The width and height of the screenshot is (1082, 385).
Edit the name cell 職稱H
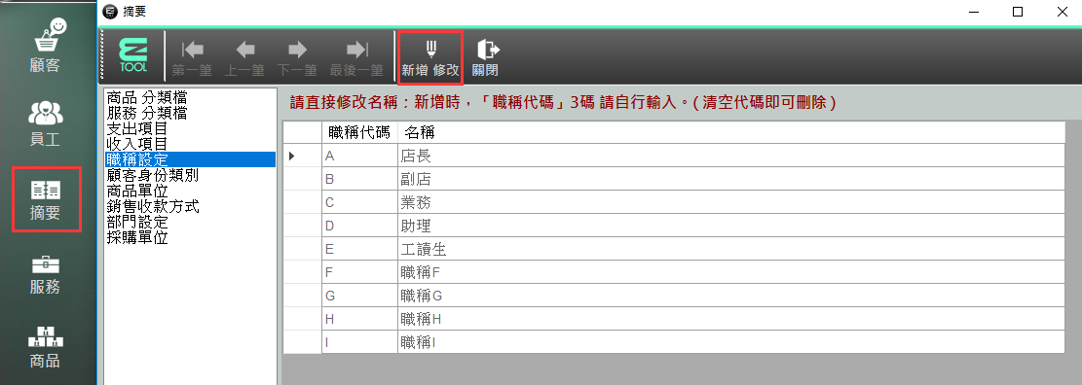click(x=731, y=320)
